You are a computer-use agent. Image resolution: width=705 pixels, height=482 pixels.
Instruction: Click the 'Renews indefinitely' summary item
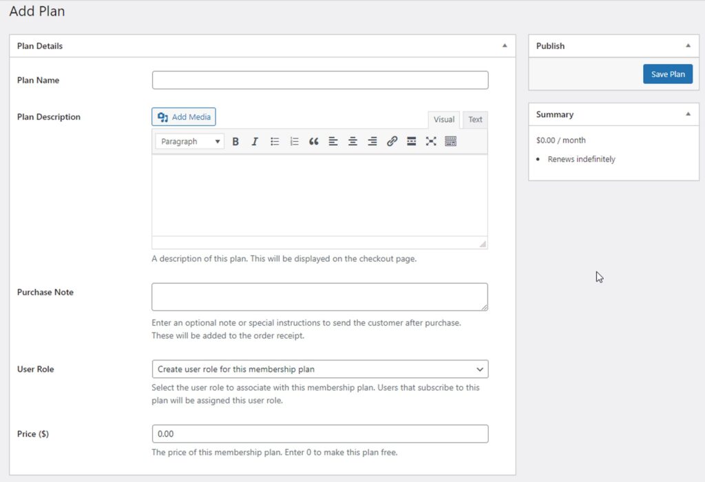coord(581,159)
